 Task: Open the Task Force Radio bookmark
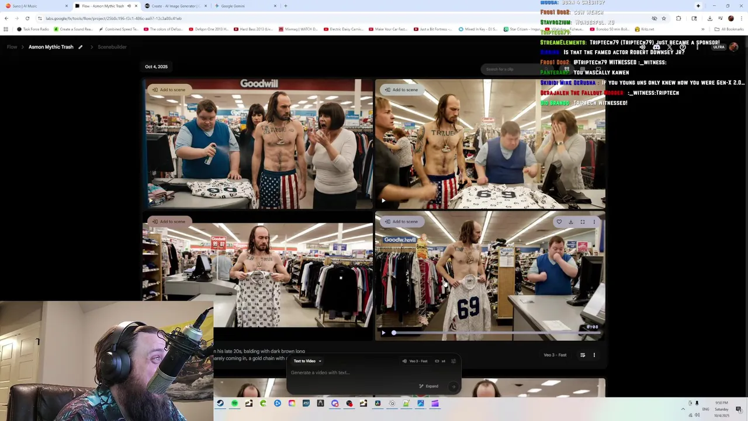point(33,29)
